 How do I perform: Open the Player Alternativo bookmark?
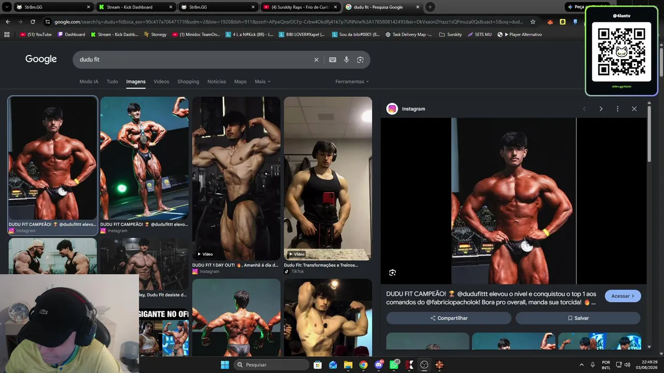coord(519,35)
